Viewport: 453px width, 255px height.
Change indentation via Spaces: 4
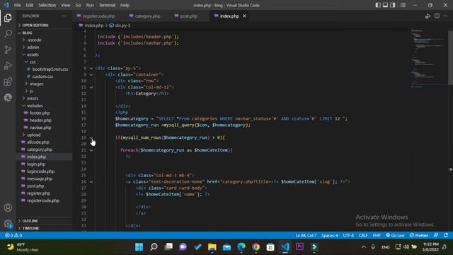(x=330, y=235)
